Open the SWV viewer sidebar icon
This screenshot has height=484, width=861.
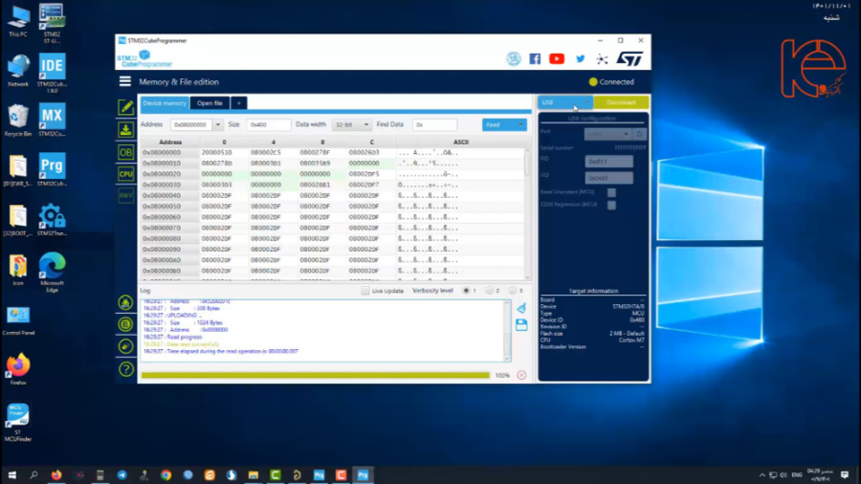(x=125, y=195)
